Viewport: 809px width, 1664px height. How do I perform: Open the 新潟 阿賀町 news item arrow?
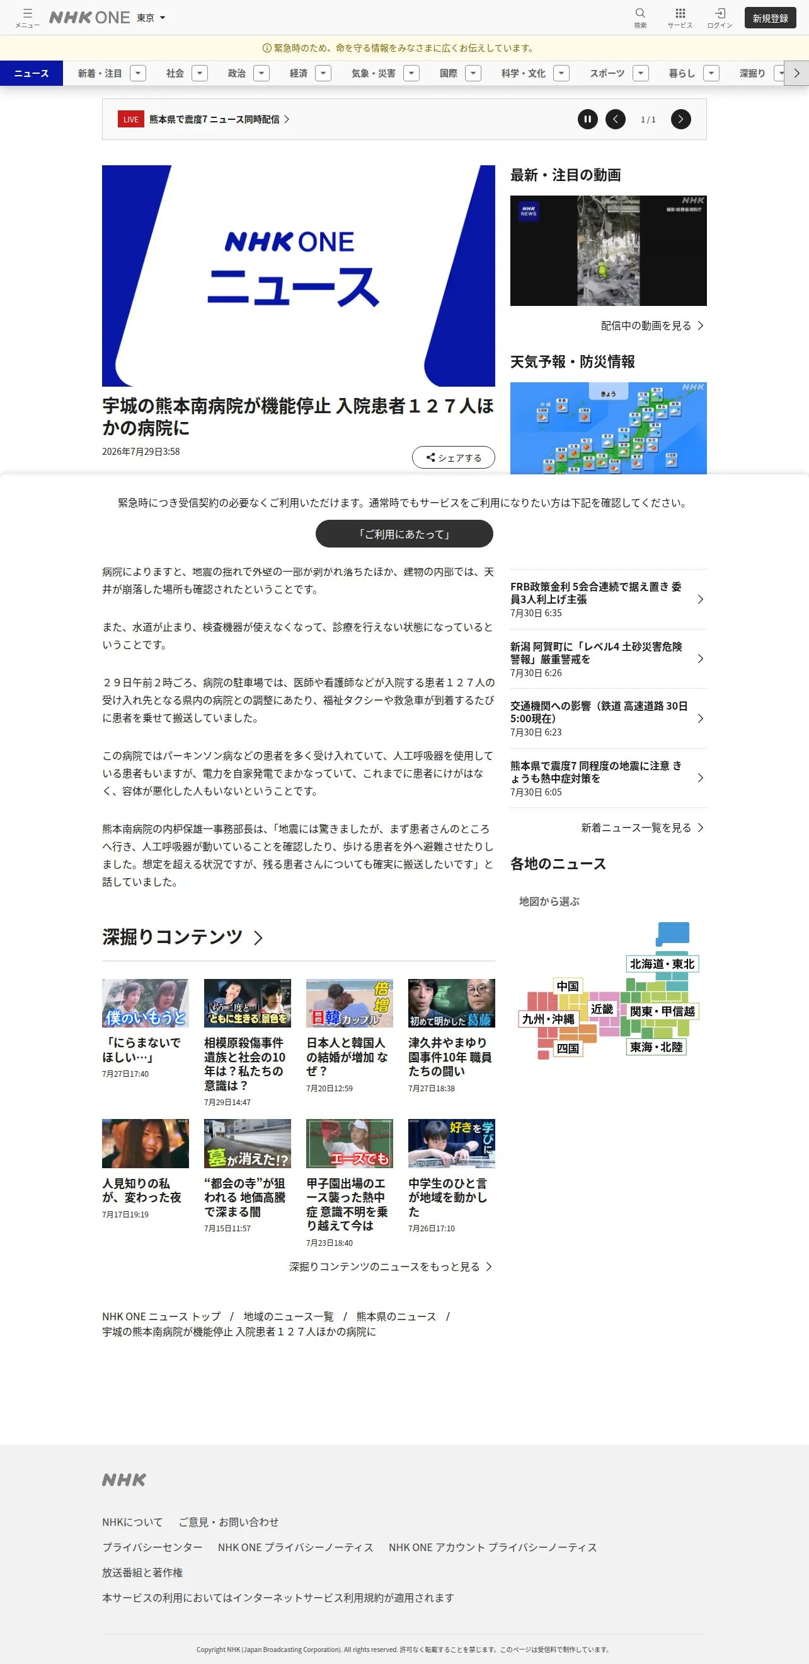[x=701, y=659]
